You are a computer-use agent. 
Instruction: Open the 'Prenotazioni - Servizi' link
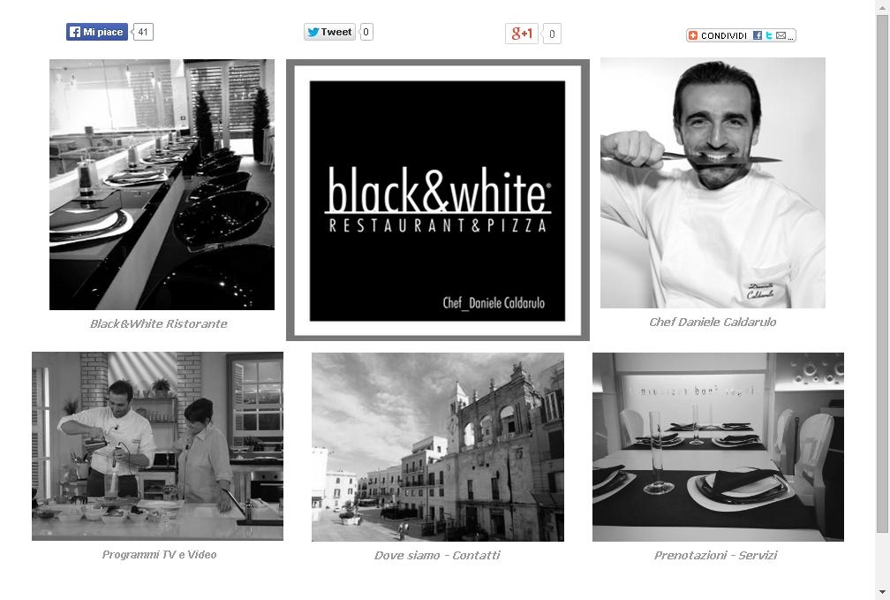pyautogui.click(x=716, y=556)
